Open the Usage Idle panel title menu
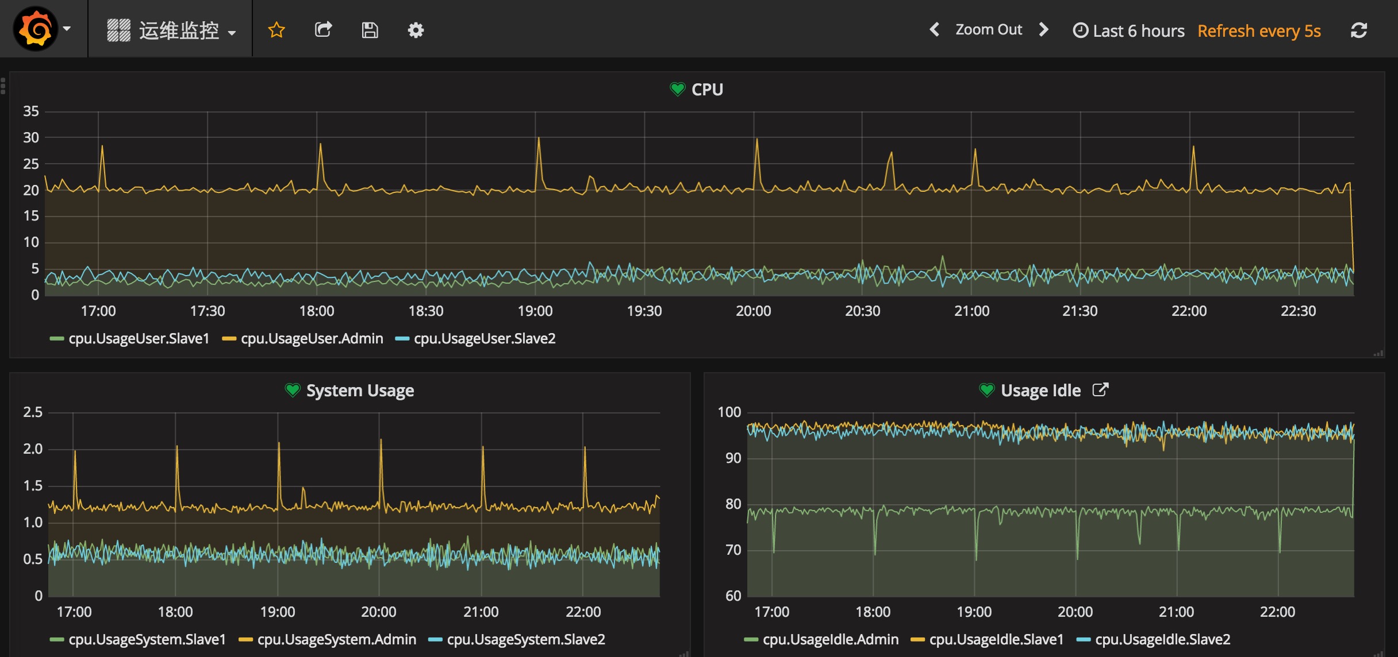 pos(1040,391)
